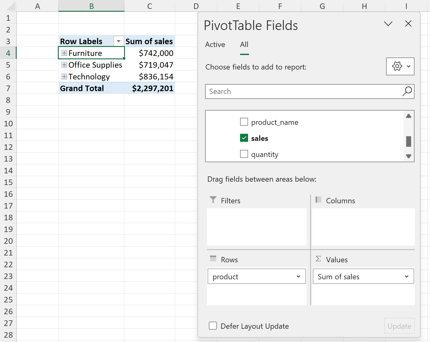The width and height of the screenshot is (430, 342).
Task: Enable Defer Layout Update
Action: (213, 326)
